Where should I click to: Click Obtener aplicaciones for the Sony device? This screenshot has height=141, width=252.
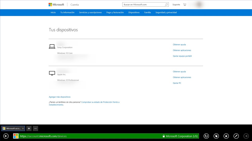point(182,50)
